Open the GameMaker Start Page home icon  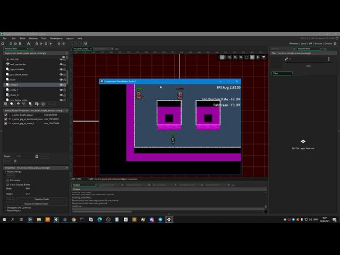click(3, 44)
